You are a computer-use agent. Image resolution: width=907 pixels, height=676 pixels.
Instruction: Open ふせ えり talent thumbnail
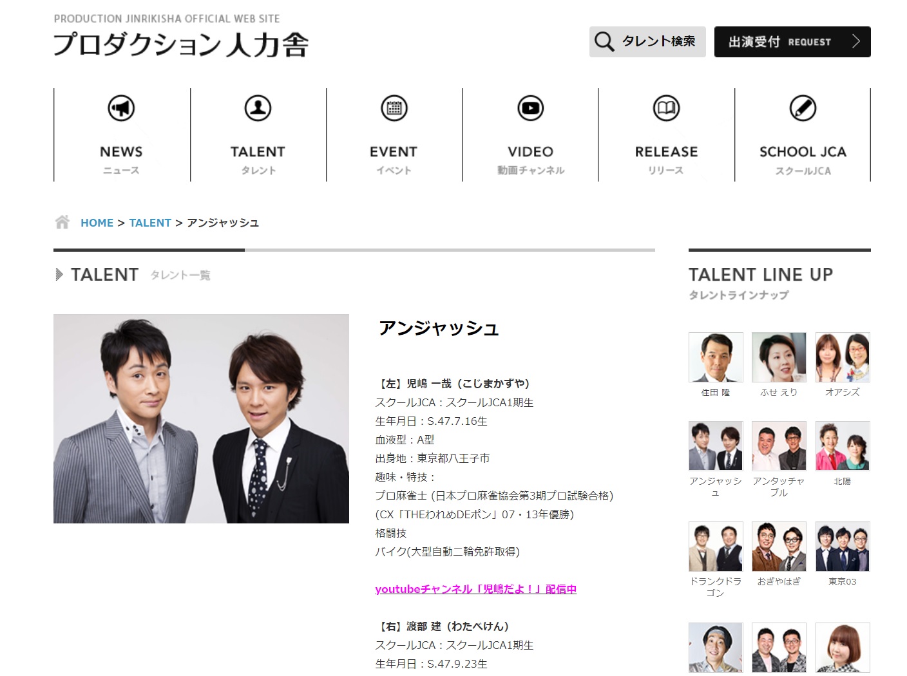tap(779, 357)
